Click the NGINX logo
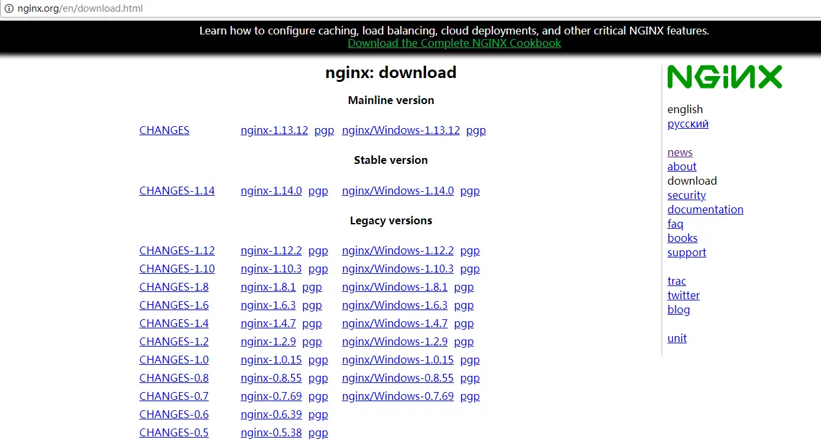Image resolution: width=821 pixels, height=448 pixels. [x=724, y=77]
